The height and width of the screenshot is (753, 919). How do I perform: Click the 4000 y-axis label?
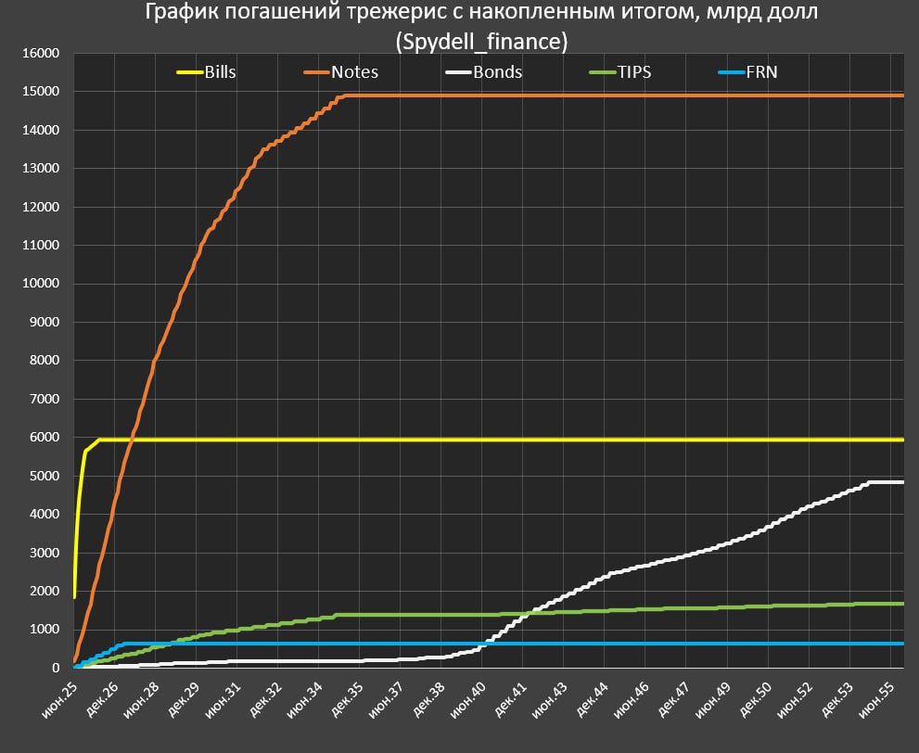click(x=45, y=514)
